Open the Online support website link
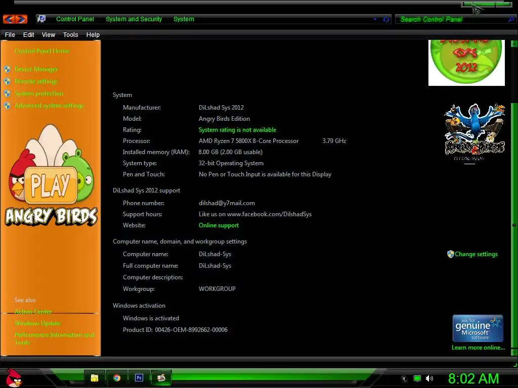Viewport: 518px width, 388px height. coord(219,225)
